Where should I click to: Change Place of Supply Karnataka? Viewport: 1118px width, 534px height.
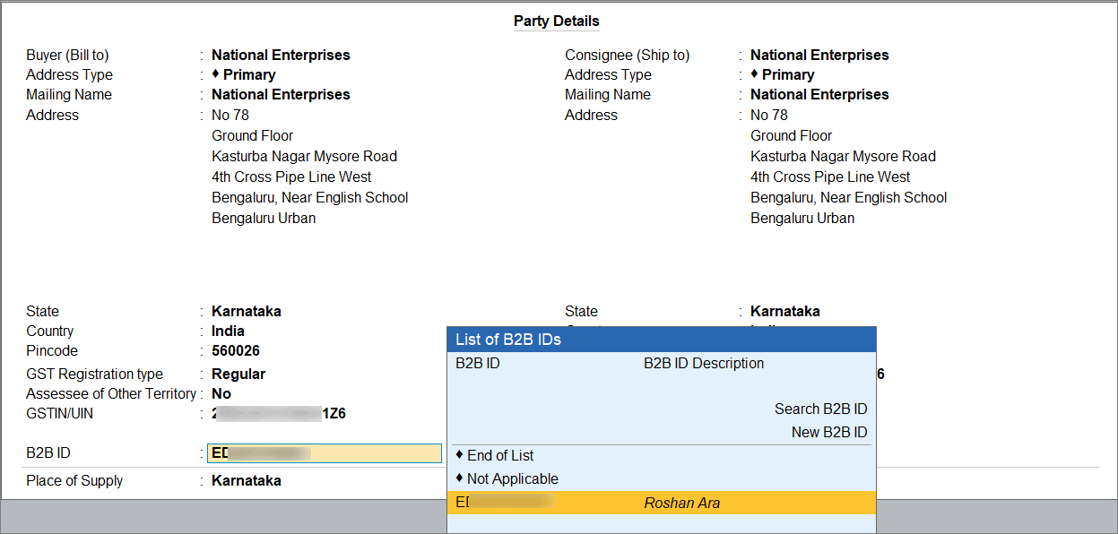pyautogui.click(x=247, y=481)
